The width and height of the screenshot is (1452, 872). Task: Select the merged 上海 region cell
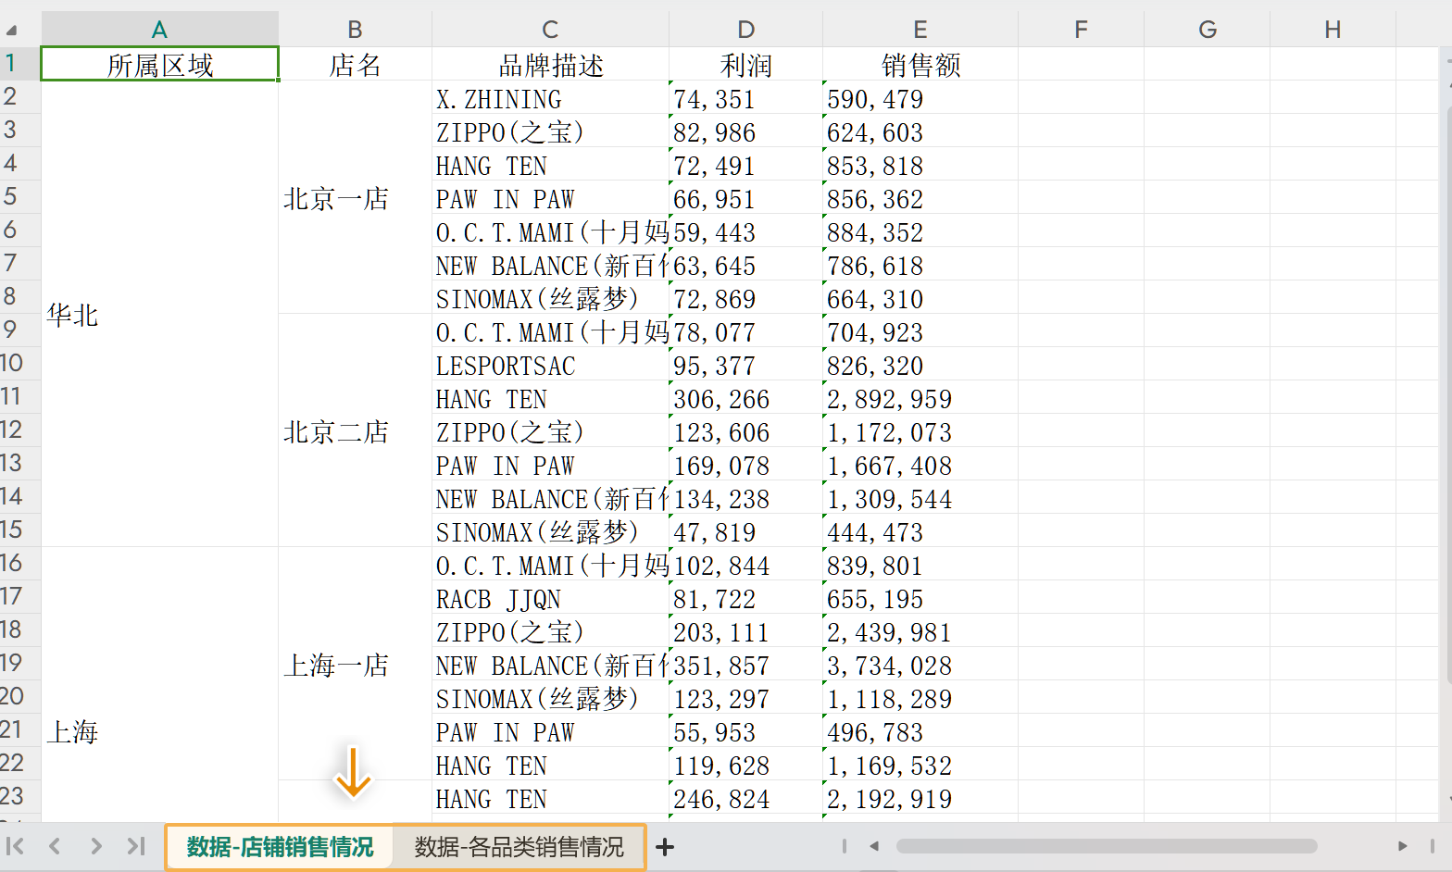(x=159, y=684)
